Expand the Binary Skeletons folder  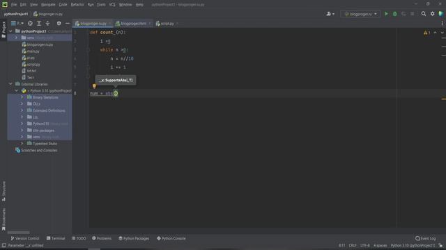tap(22, 97)
